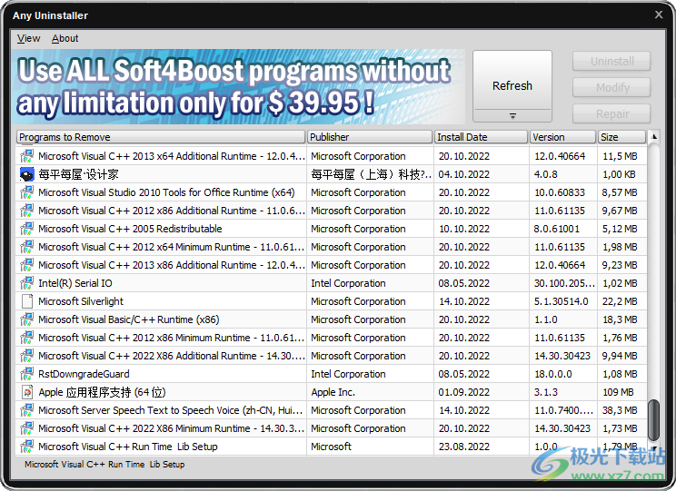The width and height of the screenshot is (676, 491).
Task: Select the Intel(R) Serial IO program name
Action: pos(75,283)
